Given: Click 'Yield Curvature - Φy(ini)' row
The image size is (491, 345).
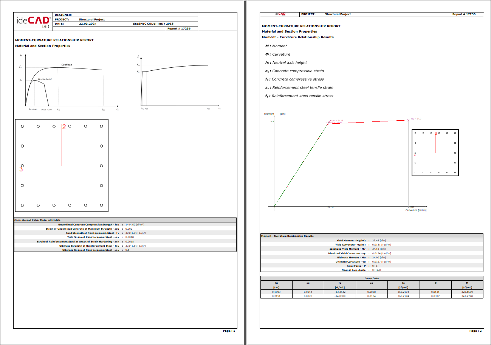Looking at the screenshot, I should click(372, 245).
